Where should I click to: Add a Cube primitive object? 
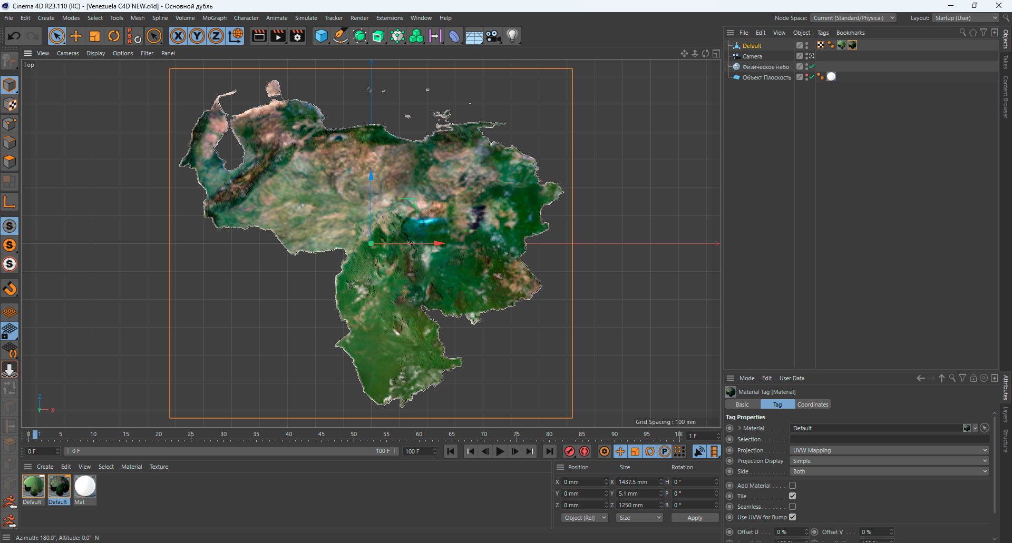[321, 36]
